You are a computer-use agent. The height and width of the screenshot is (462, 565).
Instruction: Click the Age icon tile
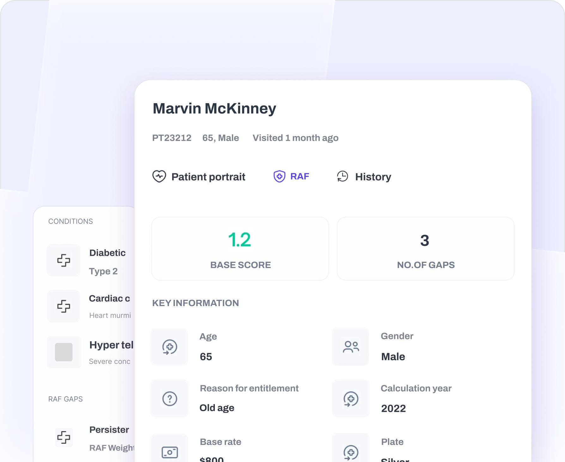(x=170, y=347)
